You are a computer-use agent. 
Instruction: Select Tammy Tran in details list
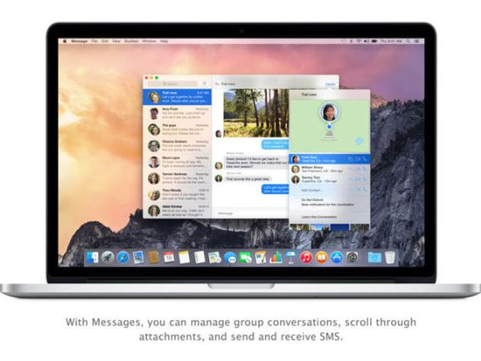point(329,179)
